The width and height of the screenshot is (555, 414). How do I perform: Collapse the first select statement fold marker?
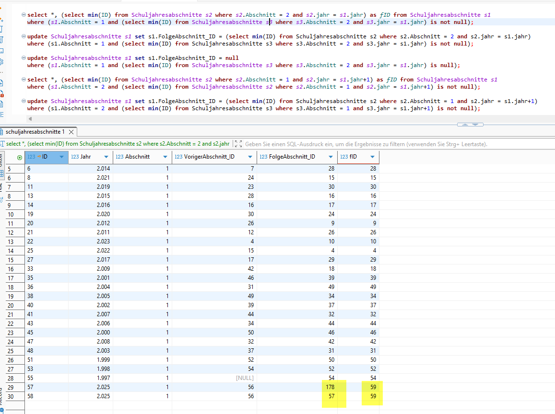pos(24,15)
